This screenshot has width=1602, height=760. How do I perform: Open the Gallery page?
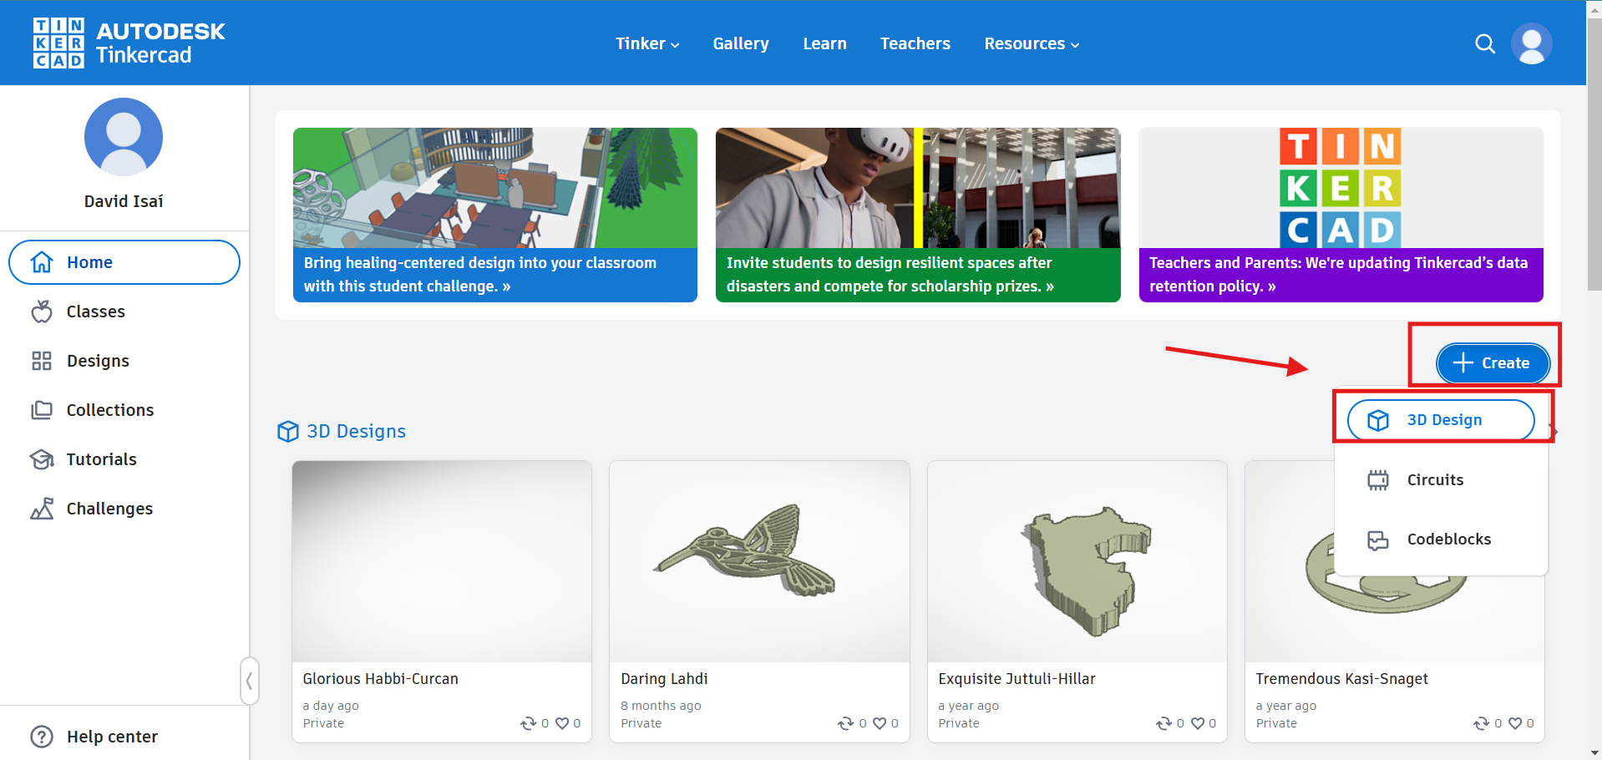click(x=741, y=43)
